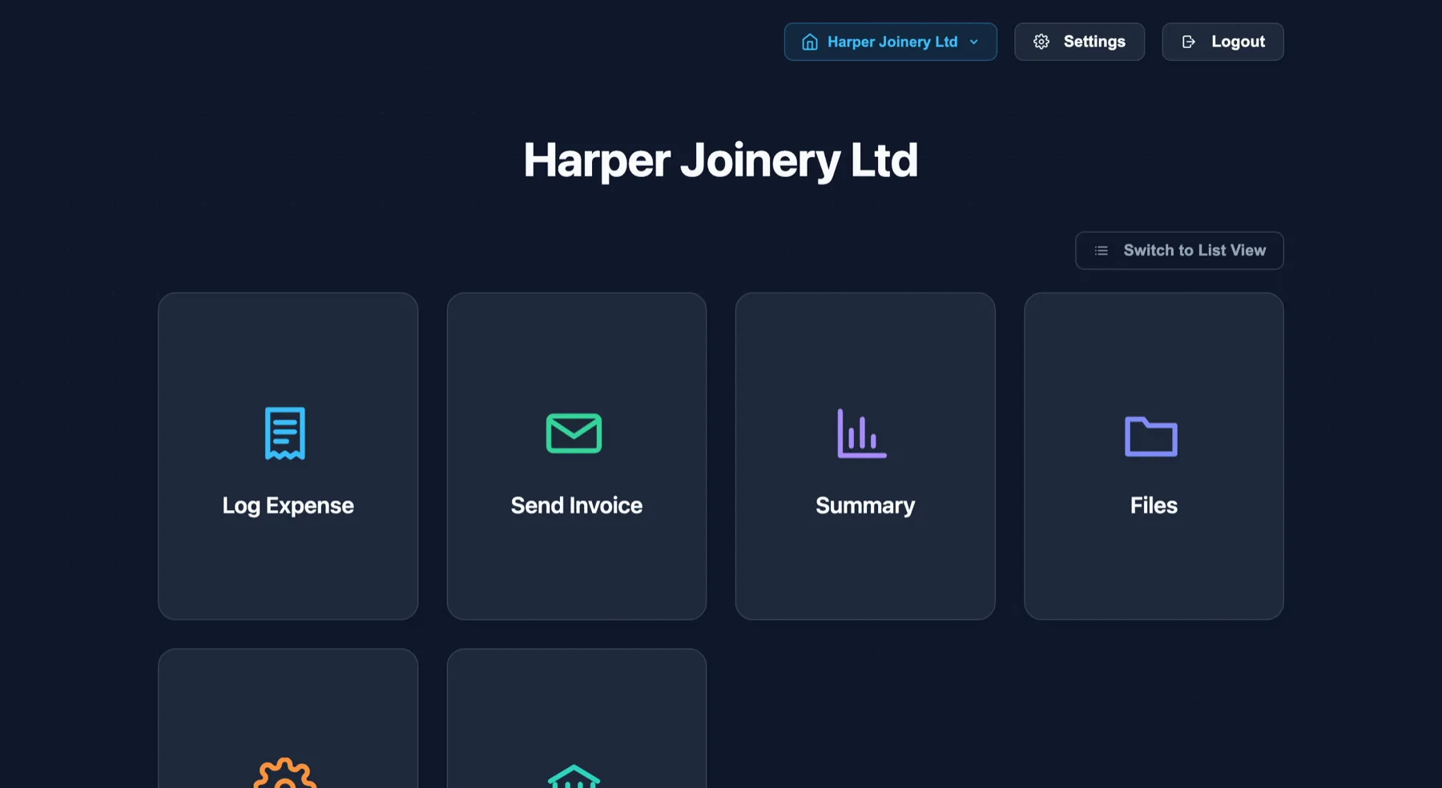Click the chevron arrow beside Harper Joinery Ltd

[974, 42]
